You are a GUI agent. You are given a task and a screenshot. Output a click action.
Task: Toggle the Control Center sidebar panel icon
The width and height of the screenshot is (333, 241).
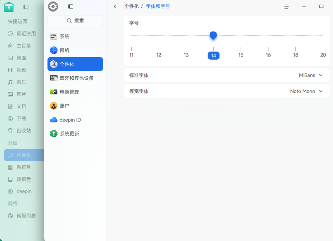(x=71, y=7)
